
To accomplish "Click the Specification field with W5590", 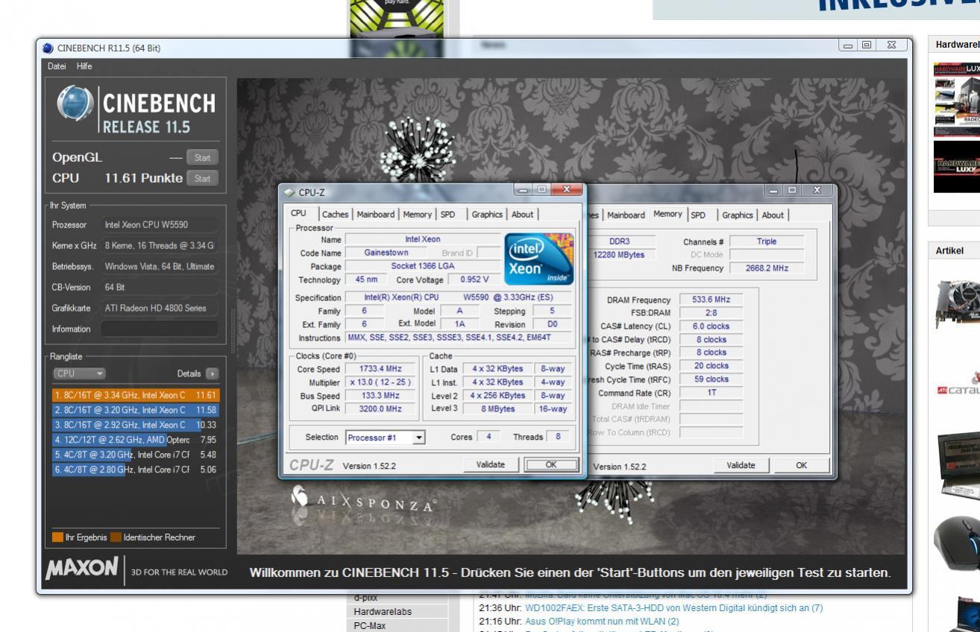I will point(459,297).
